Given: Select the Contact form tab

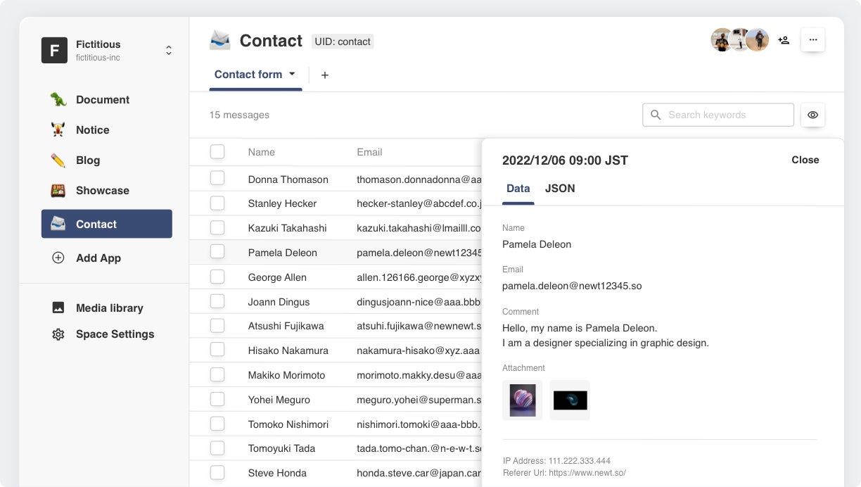Looking at the screenshot, I should [248, 74].
